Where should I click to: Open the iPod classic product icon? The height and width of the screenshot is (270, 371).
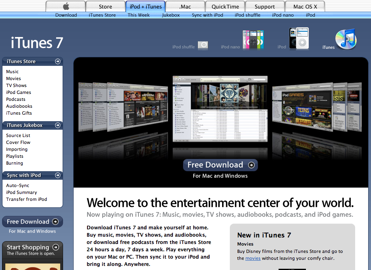coord(299,38)
